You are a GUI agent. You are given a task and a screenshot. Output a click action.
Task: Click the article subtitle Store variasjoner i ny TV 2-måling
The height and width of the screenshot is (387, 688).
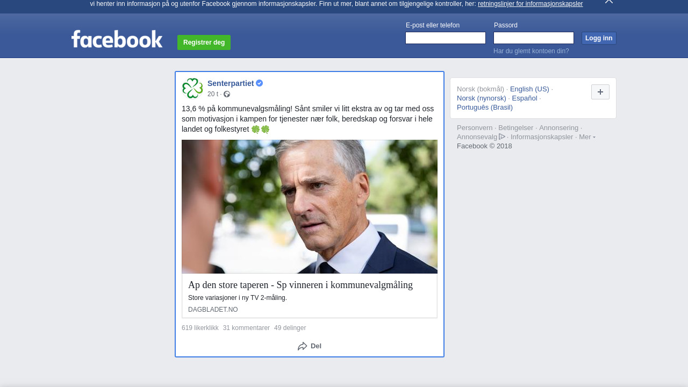(x=238, y=298)
